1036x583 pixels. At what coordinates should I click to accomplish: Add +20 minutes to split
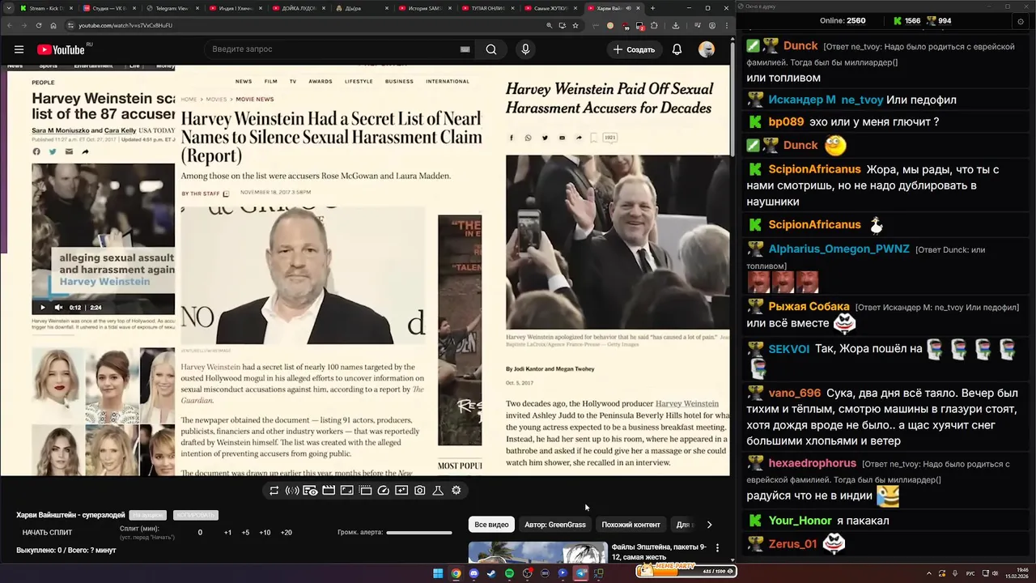click(x=286, y=533)
